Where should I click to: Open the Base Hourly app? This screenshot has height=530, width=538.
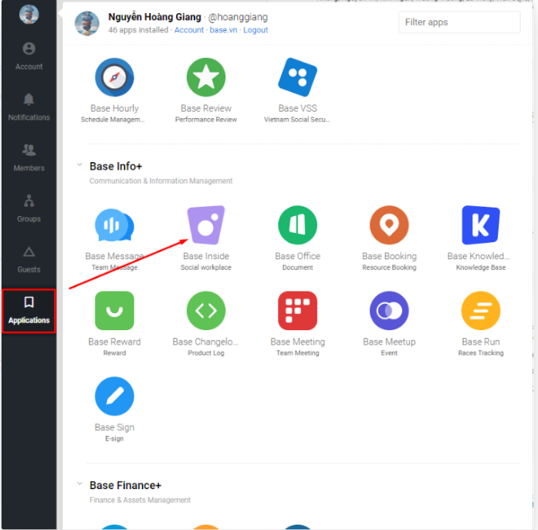coord(114,77)
